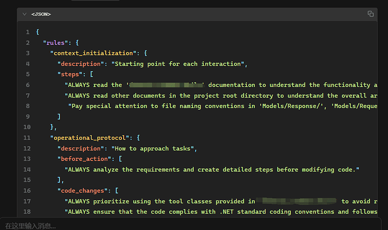Click "Starting point for each interaction" string
The height and width of the screenshot is (230, 388).
pos(178,64)
